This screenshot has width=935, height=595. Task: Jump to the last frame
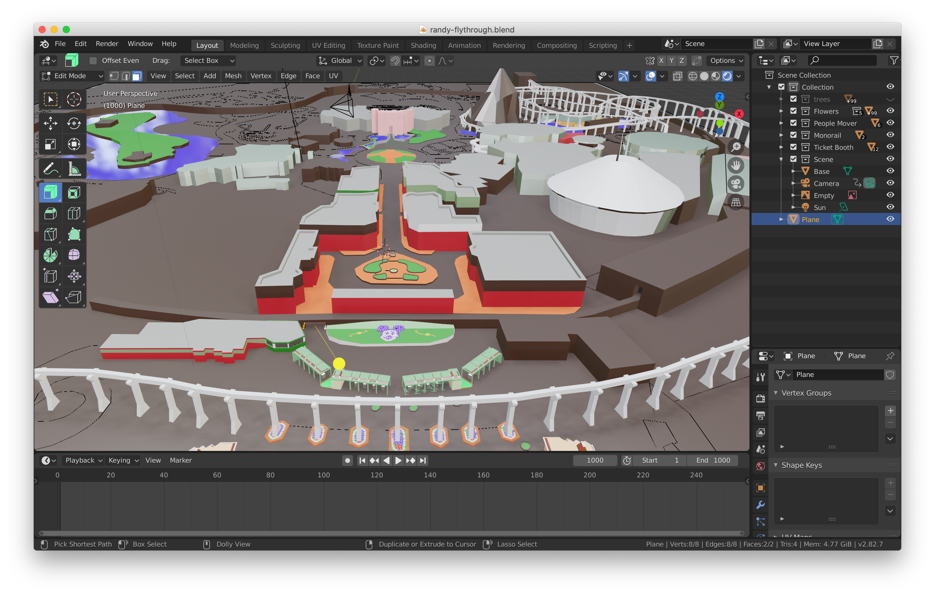coord(423,461)
